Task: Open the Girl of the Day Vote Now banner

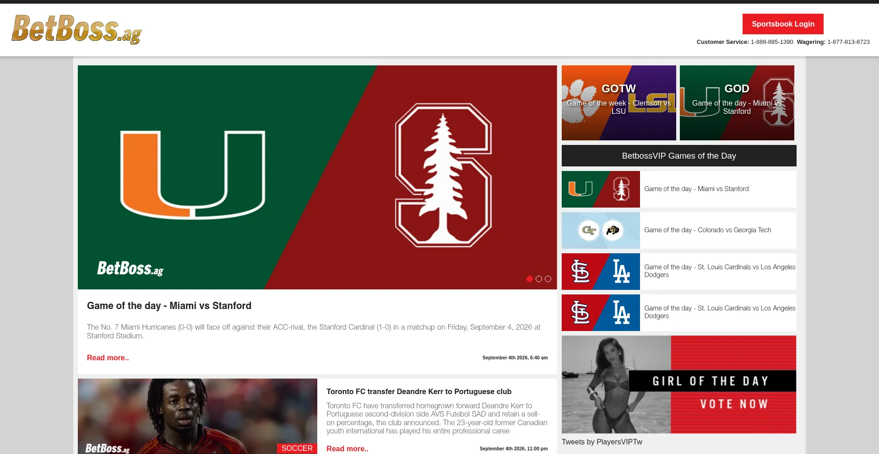Action: (x=679, y=385)
